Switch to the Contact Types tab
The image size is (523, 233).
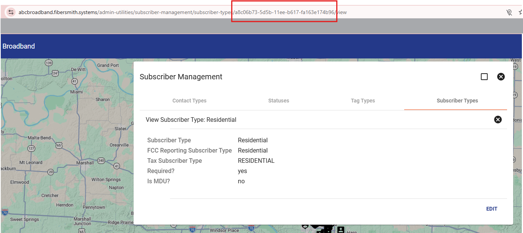pyautogui.click(x=189, y=101)
